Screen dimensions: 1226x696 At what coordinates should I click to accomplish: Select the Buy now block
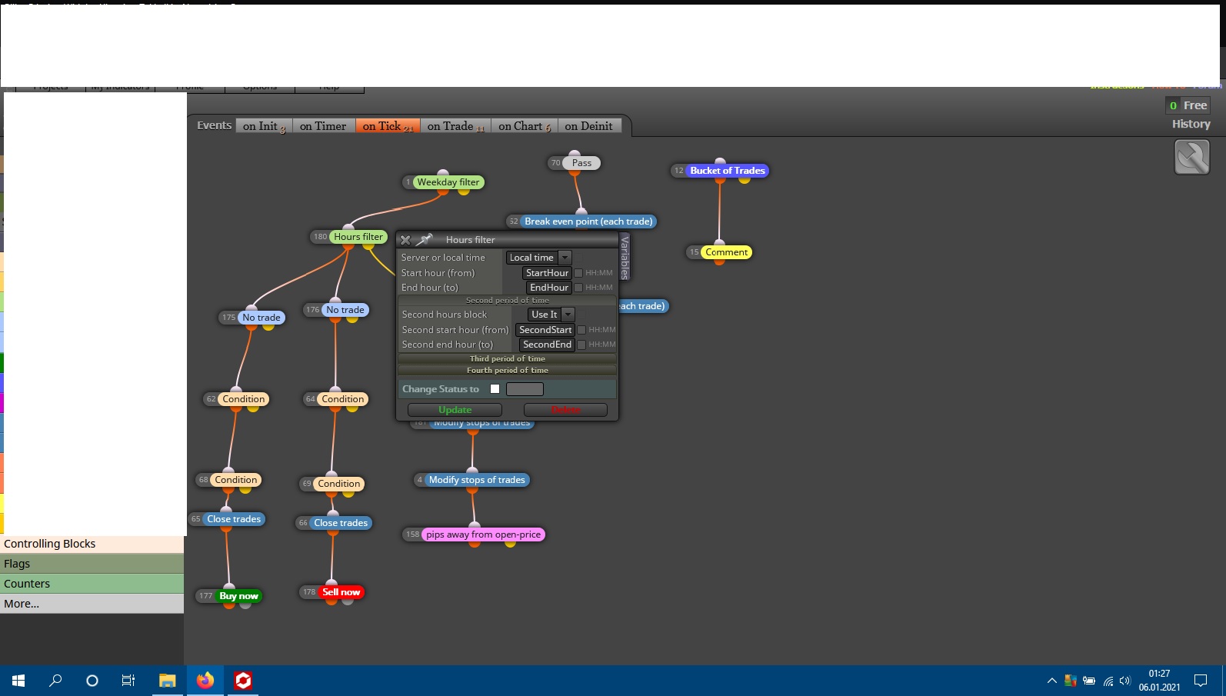238,596
